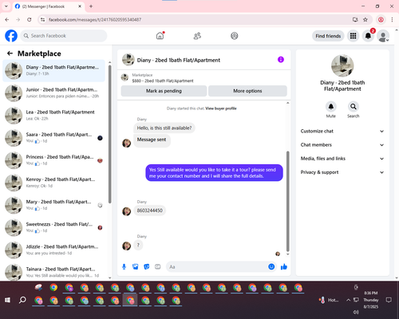Open the emoji picker

(271, 266)
